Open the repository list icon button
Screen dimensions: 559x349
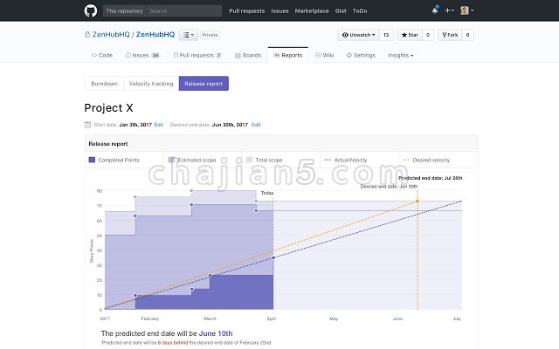187,35
